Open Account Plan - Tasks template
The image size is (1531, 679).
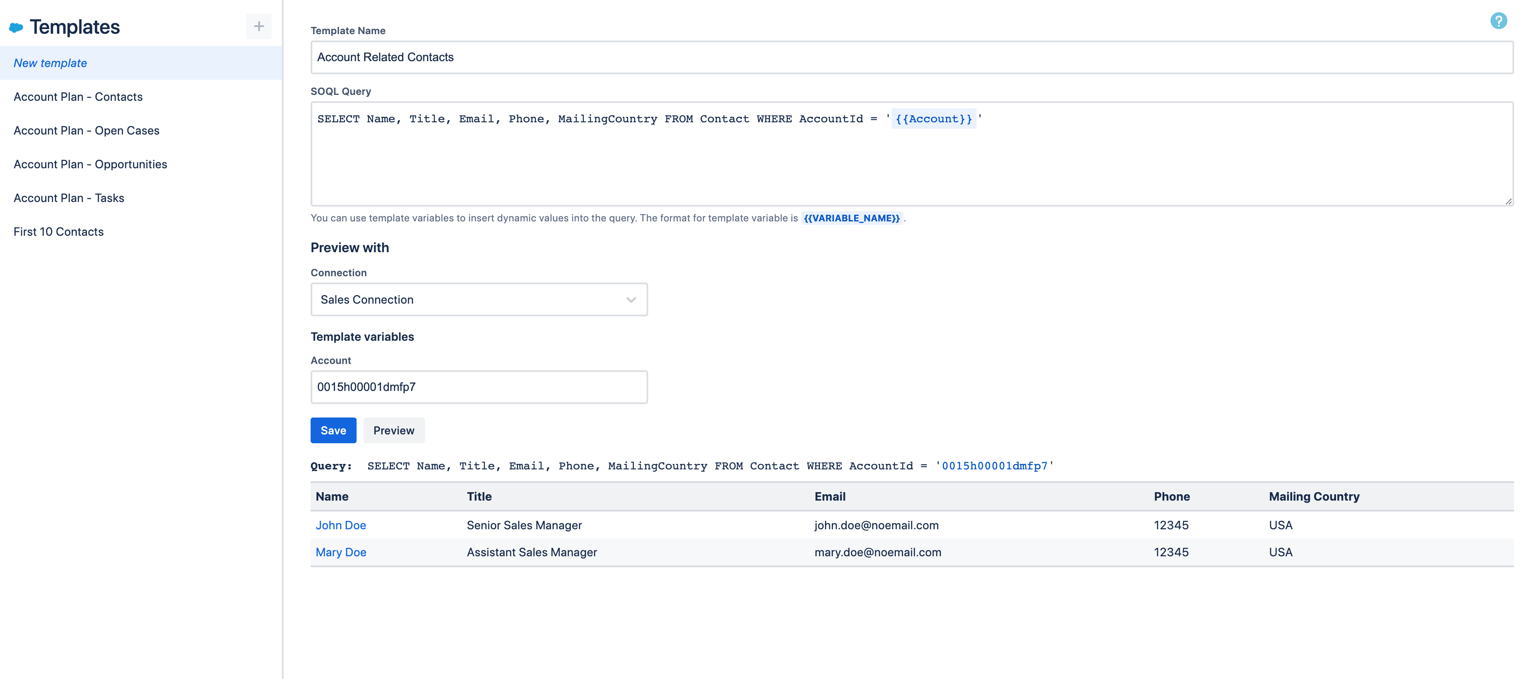coord(69,198)
